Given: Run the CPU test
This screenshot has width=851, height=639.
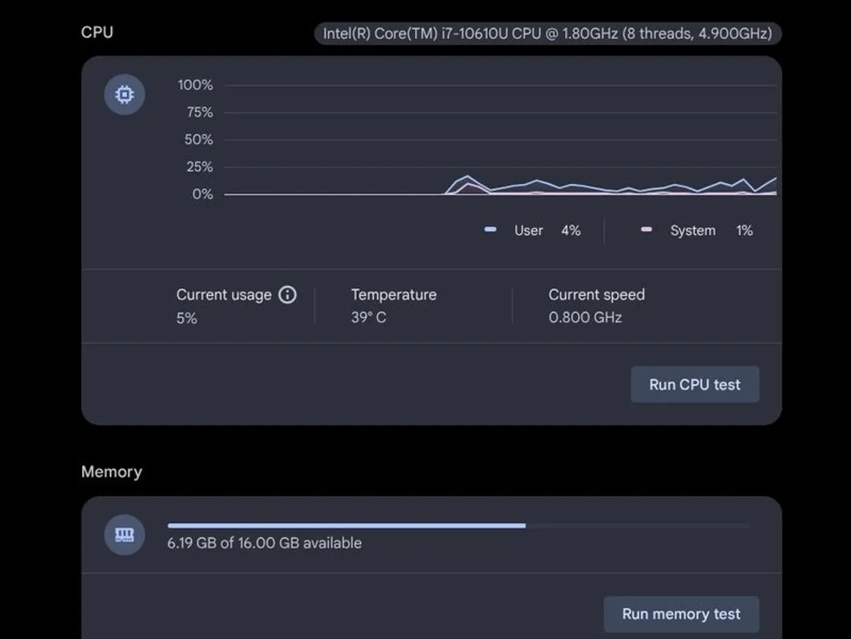Looking at the screenshot, I should [x=695, y=385].
